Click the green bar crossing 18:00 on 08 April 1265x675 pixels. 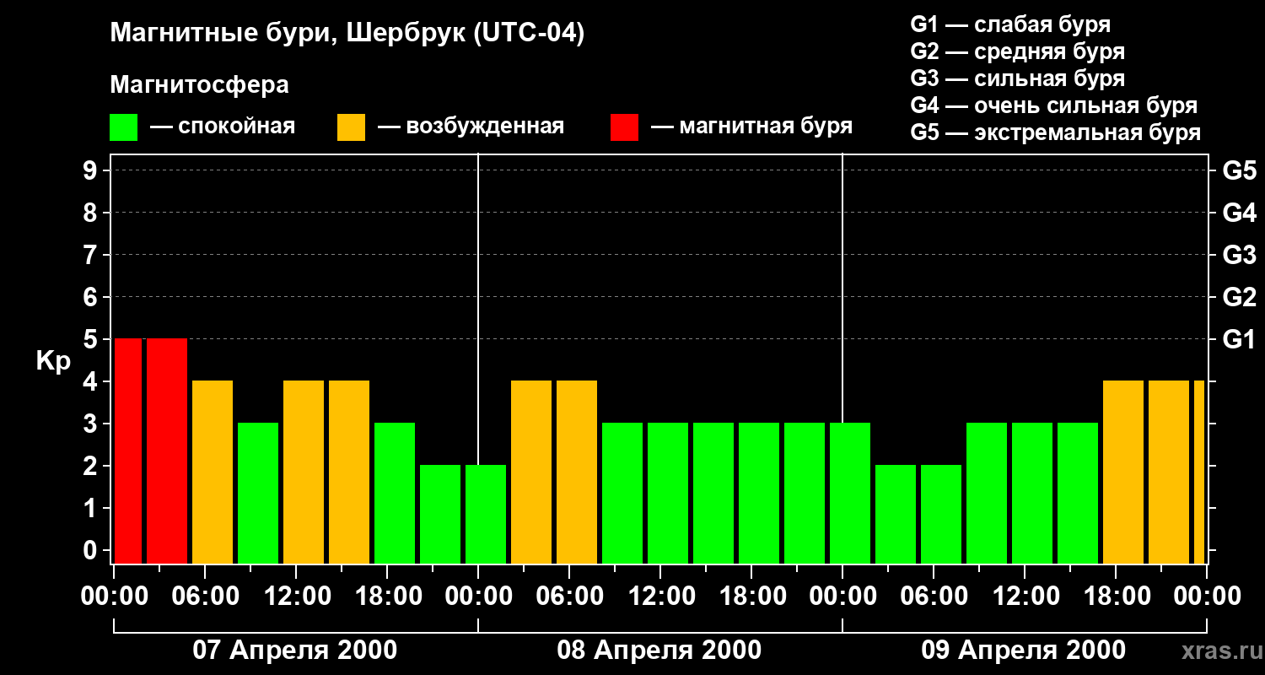[x=759, y=493]
